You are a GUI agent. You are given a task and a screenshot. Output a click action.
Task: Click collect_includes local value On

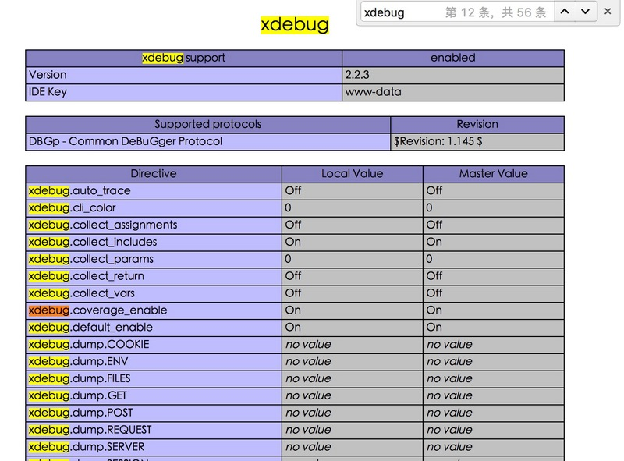pos(353,243)
